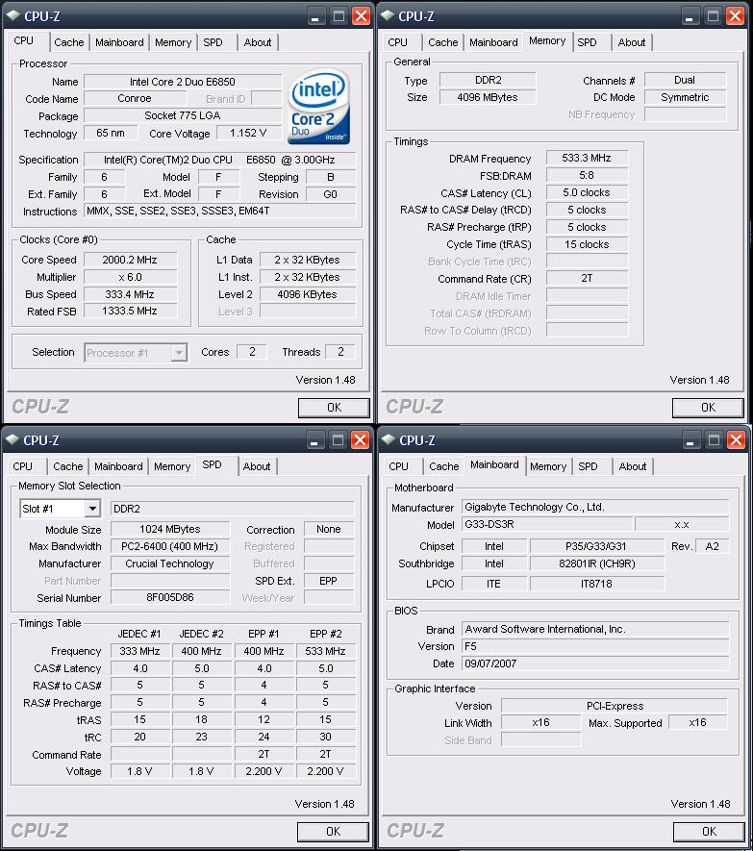Close the Mainboard tab window
Viewport: 753px width, 851px height.
736,440
